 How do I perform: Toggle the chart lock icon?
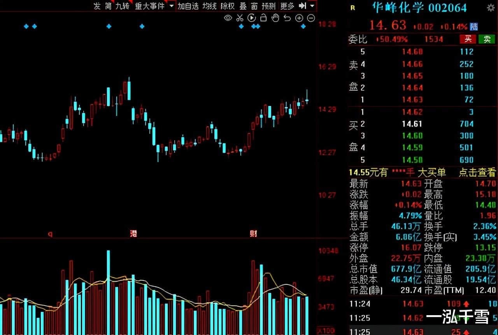click(x=263, y=18)
